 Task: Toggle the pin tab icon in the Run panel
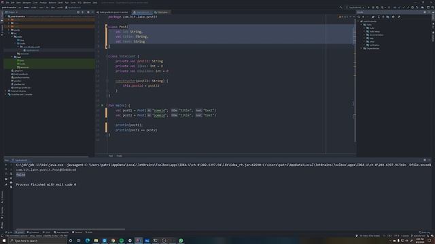point(6,184)
